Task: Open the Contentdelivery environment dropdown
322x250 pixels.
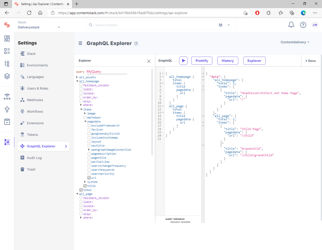Action: click(x=295, y=42)
